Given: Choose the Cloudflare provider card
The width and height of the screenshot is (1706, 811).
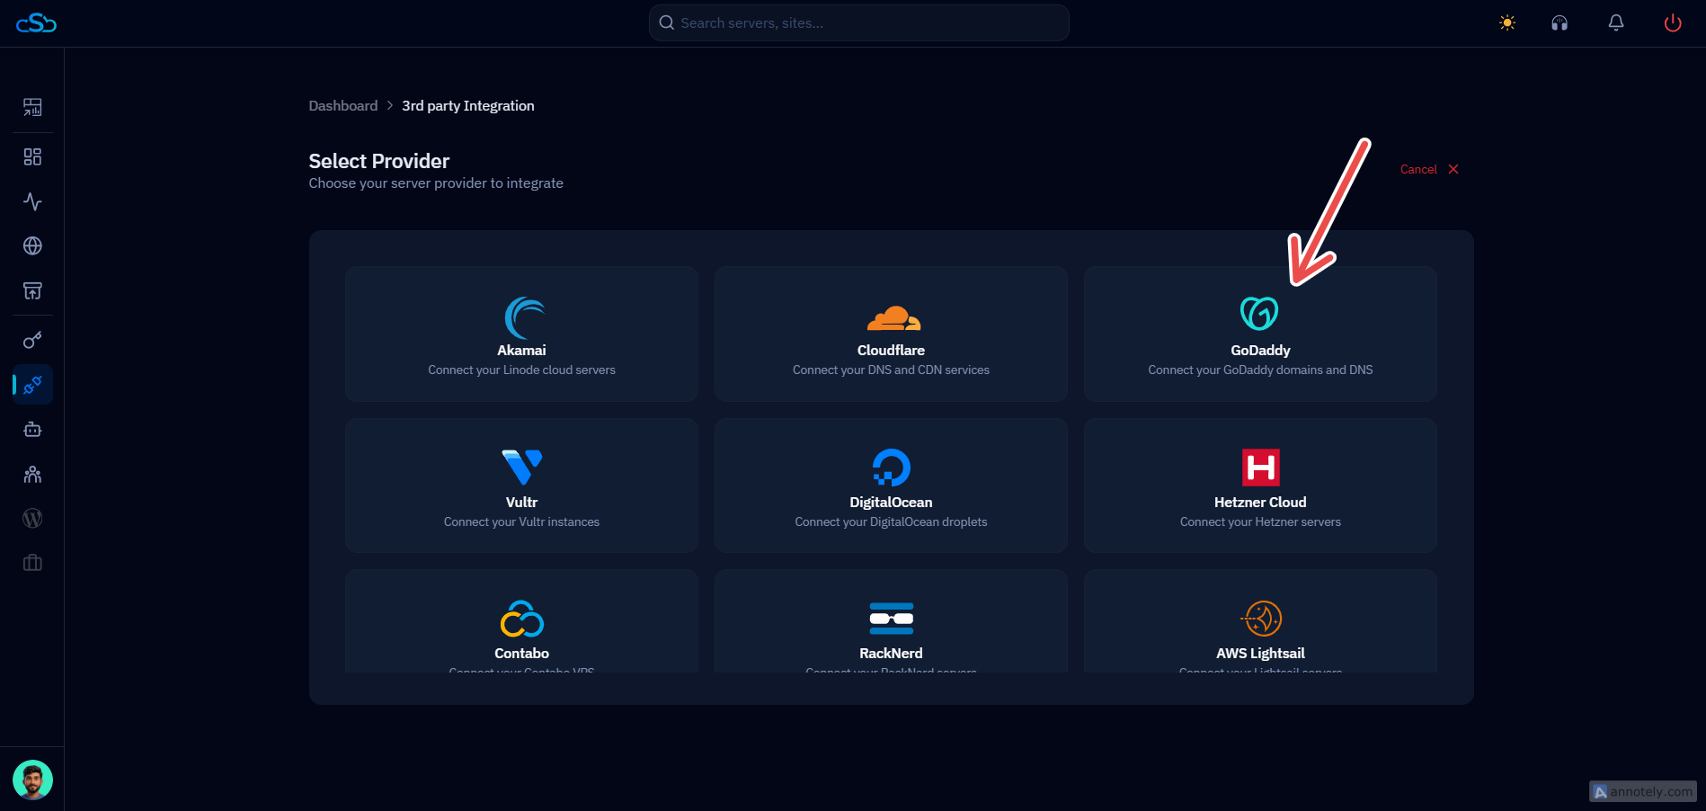Looking at the screenshot, I should point(891,334).
